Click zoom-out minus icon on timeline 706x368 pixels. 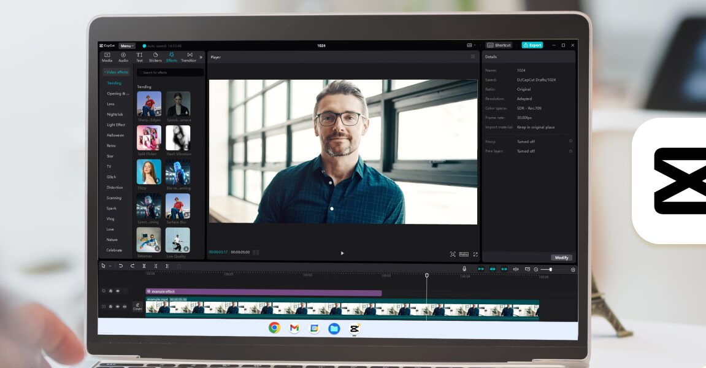535,270
